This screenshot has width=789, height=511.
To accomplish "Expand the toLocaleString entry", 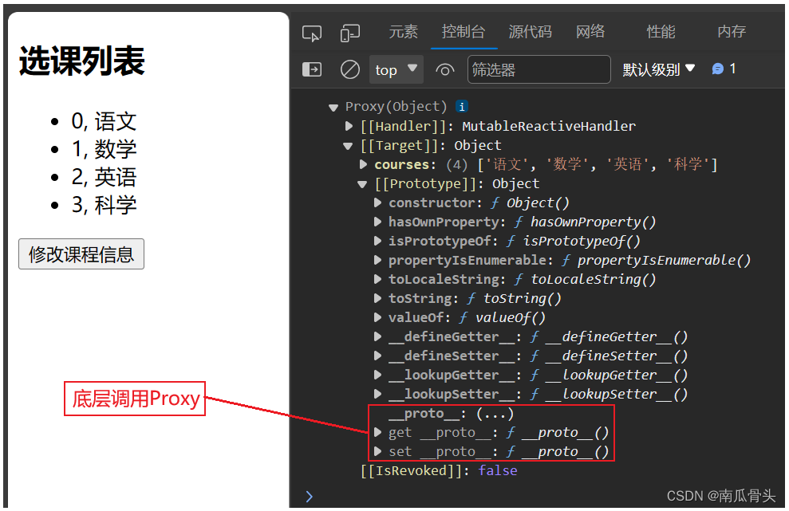I will click(377, 279).
